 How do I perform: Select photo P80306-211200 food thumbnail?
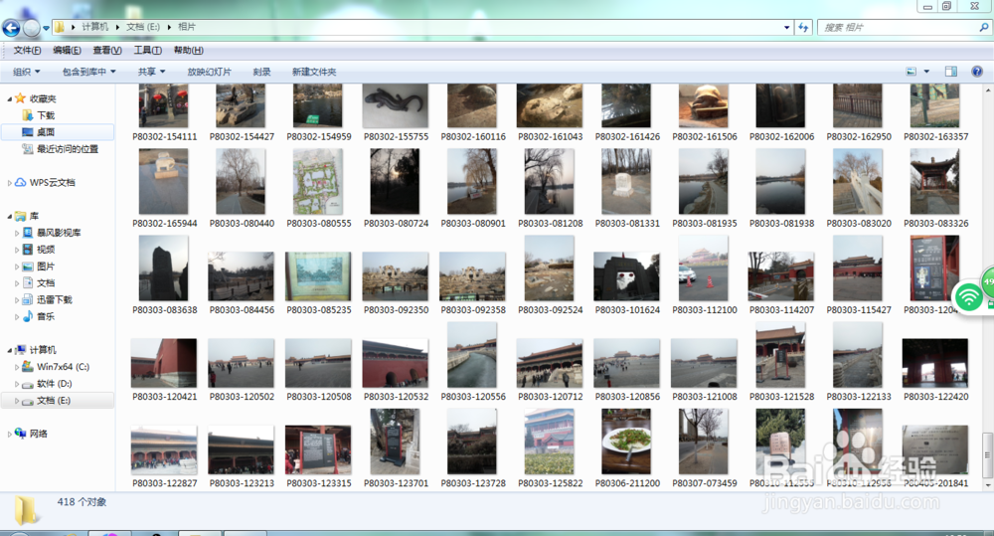click(x=626, y=442)
